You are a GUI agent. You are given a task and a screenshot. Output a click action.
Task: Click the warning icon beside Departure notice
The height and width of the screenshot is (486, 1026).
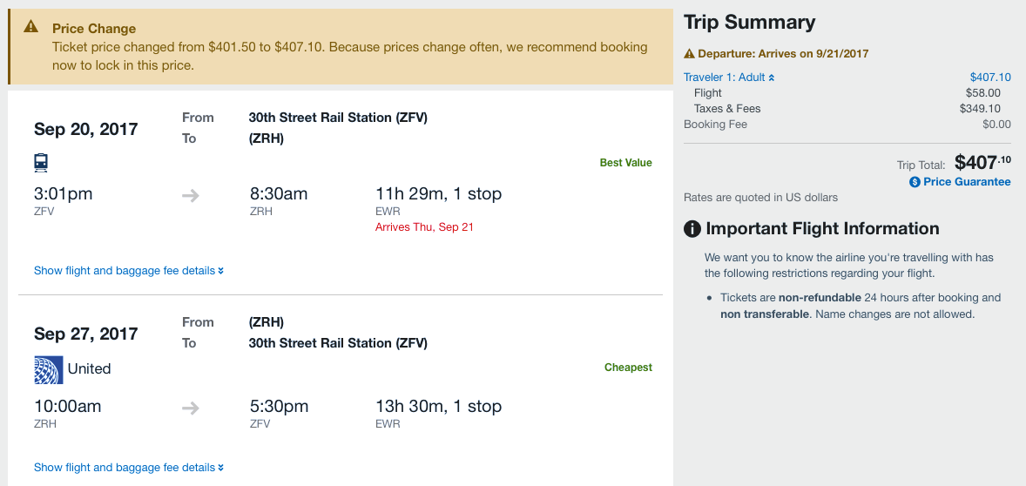click(x=690, y=54)
